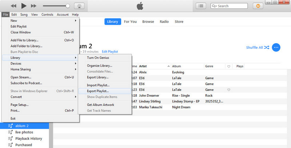Choose Export Library

coord(105,77)
